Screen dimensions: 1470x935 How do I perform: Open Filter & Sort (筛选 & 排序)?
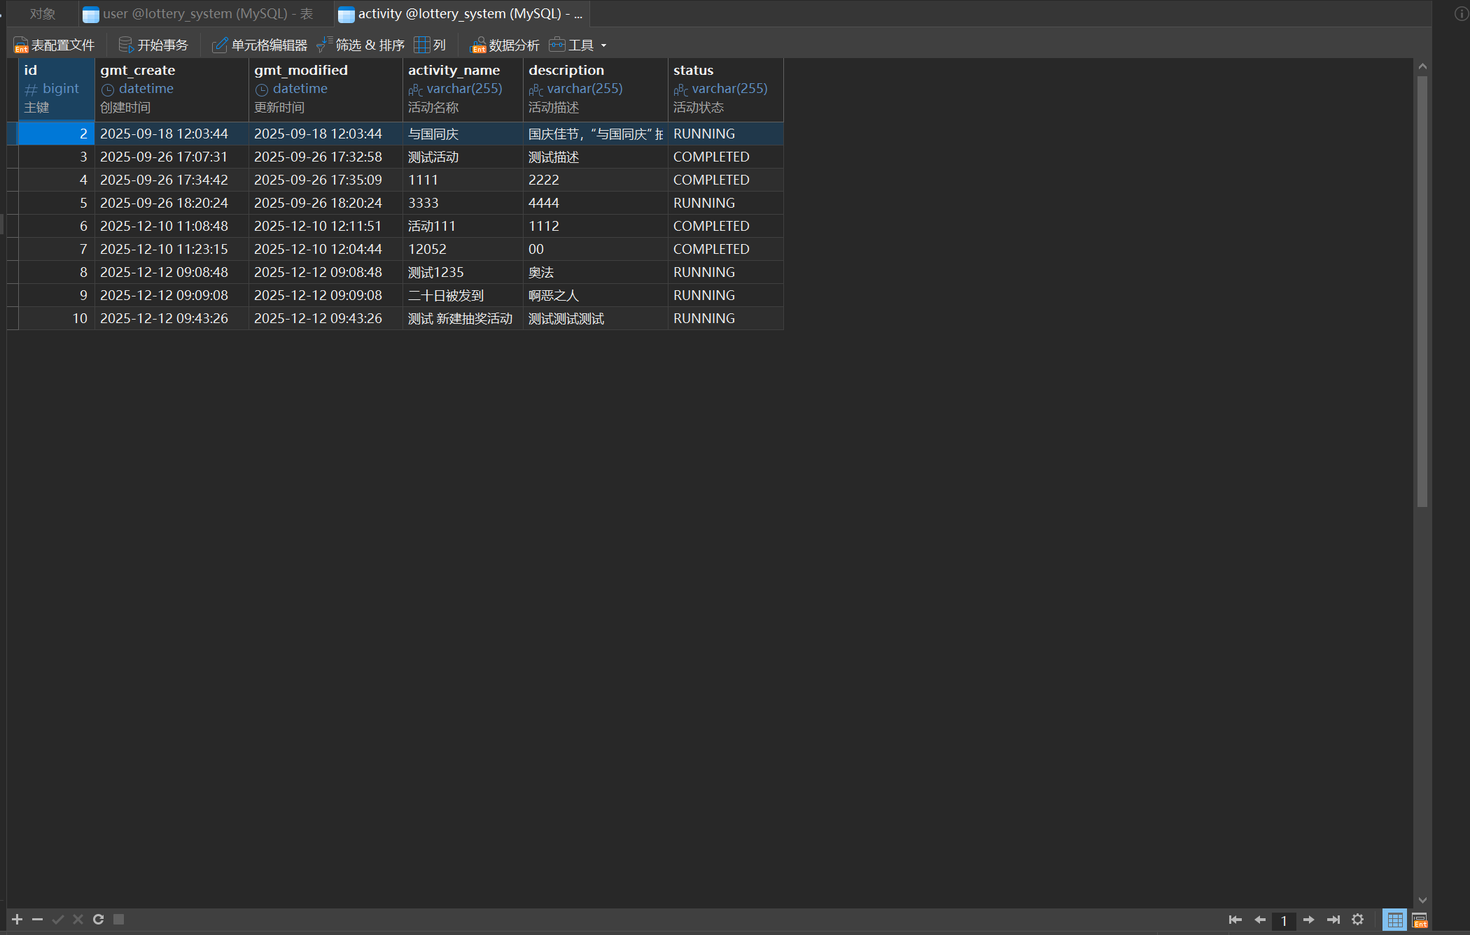(361, 45)
